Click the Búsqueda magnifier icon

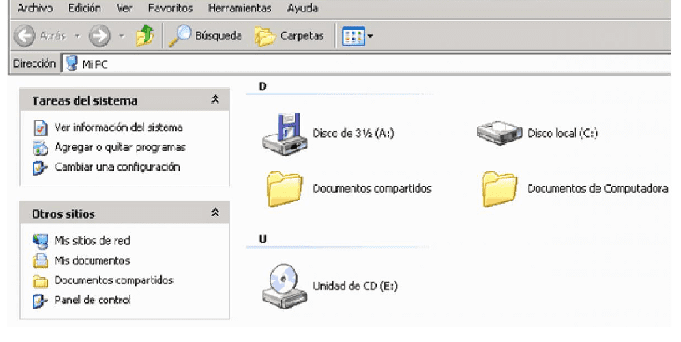coord(180,35)
